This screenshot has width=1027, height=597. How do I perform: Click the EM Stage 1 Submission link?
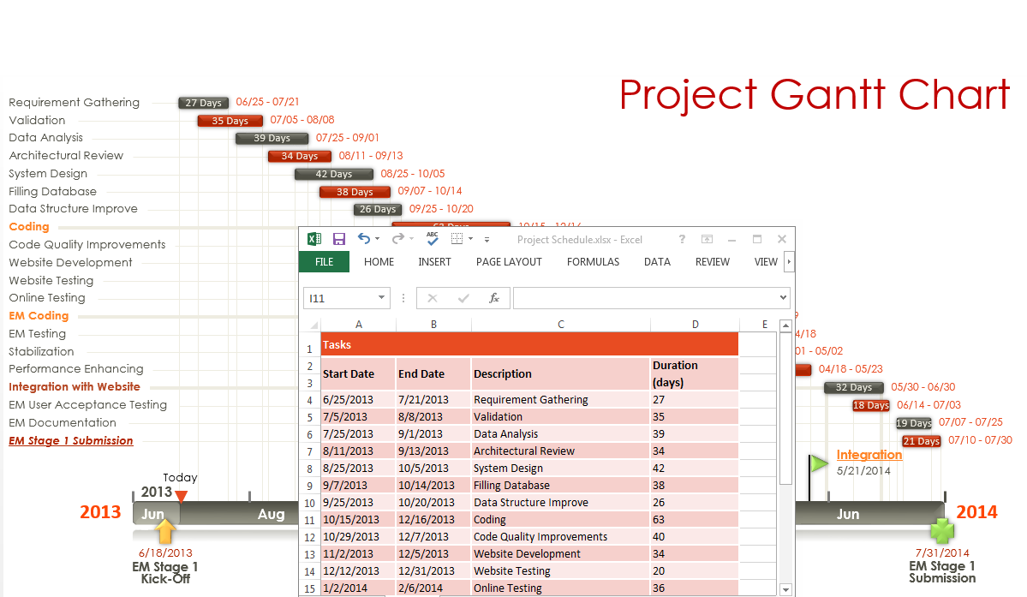pyautogui.click(x=71, y=441)
